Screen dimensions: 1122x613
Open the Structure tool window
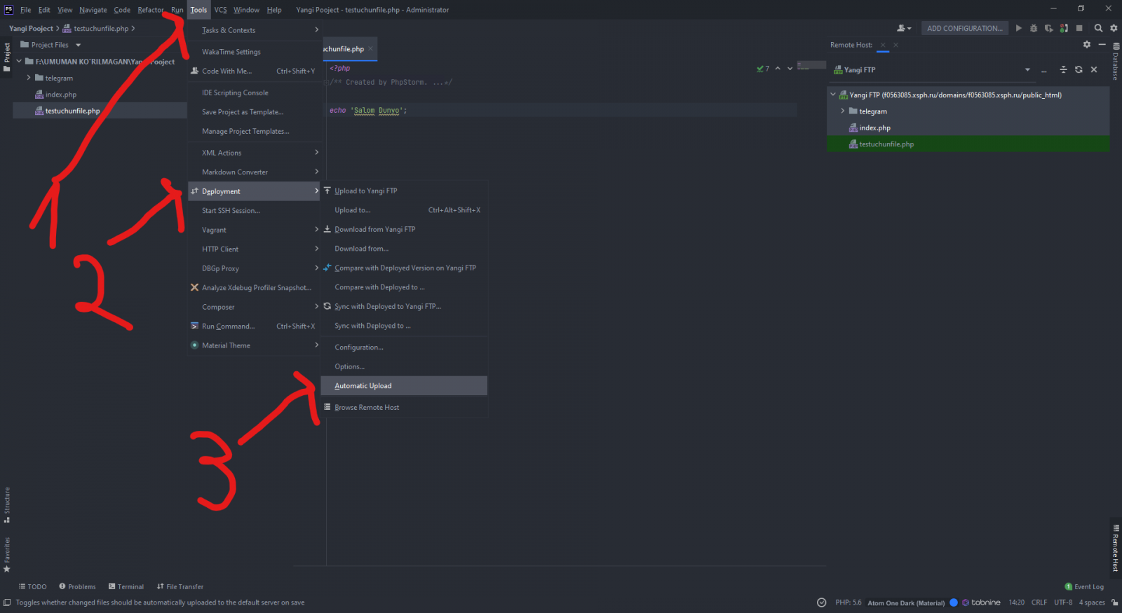point(6,505)
